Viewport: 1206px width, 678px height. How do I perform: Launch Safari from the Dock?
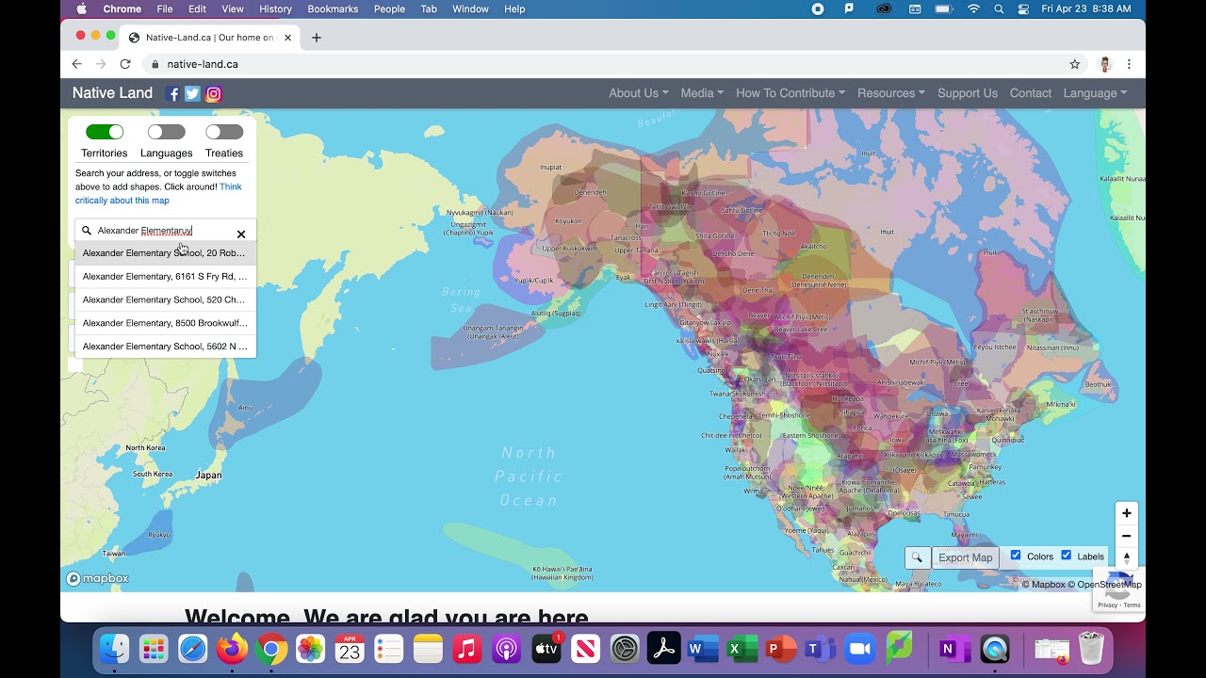coord(192,649)
